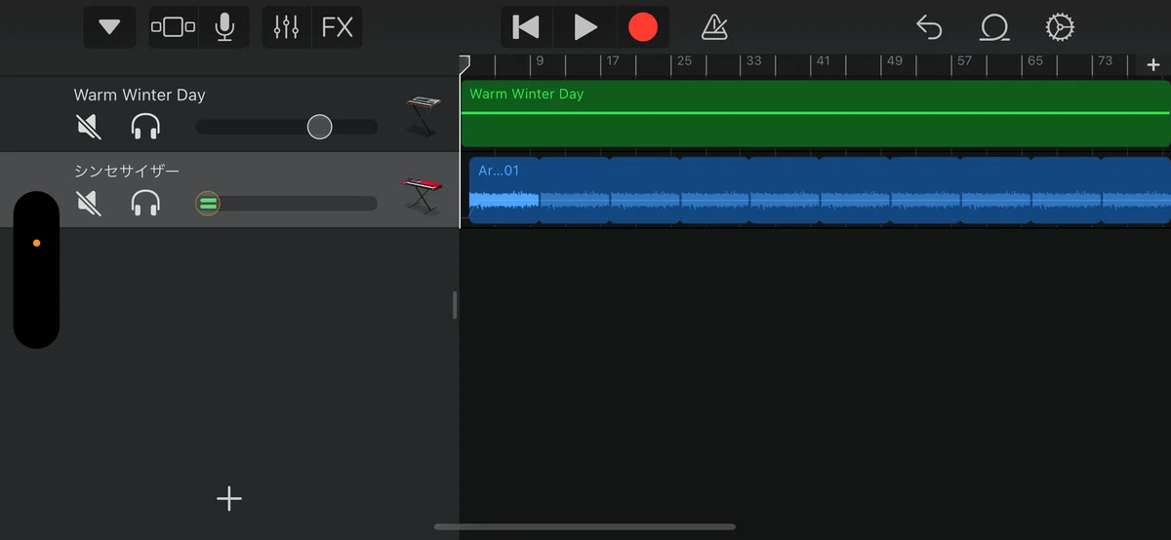Start playback with the Play button
1171x540 pixels.
(x=585, y=27)
